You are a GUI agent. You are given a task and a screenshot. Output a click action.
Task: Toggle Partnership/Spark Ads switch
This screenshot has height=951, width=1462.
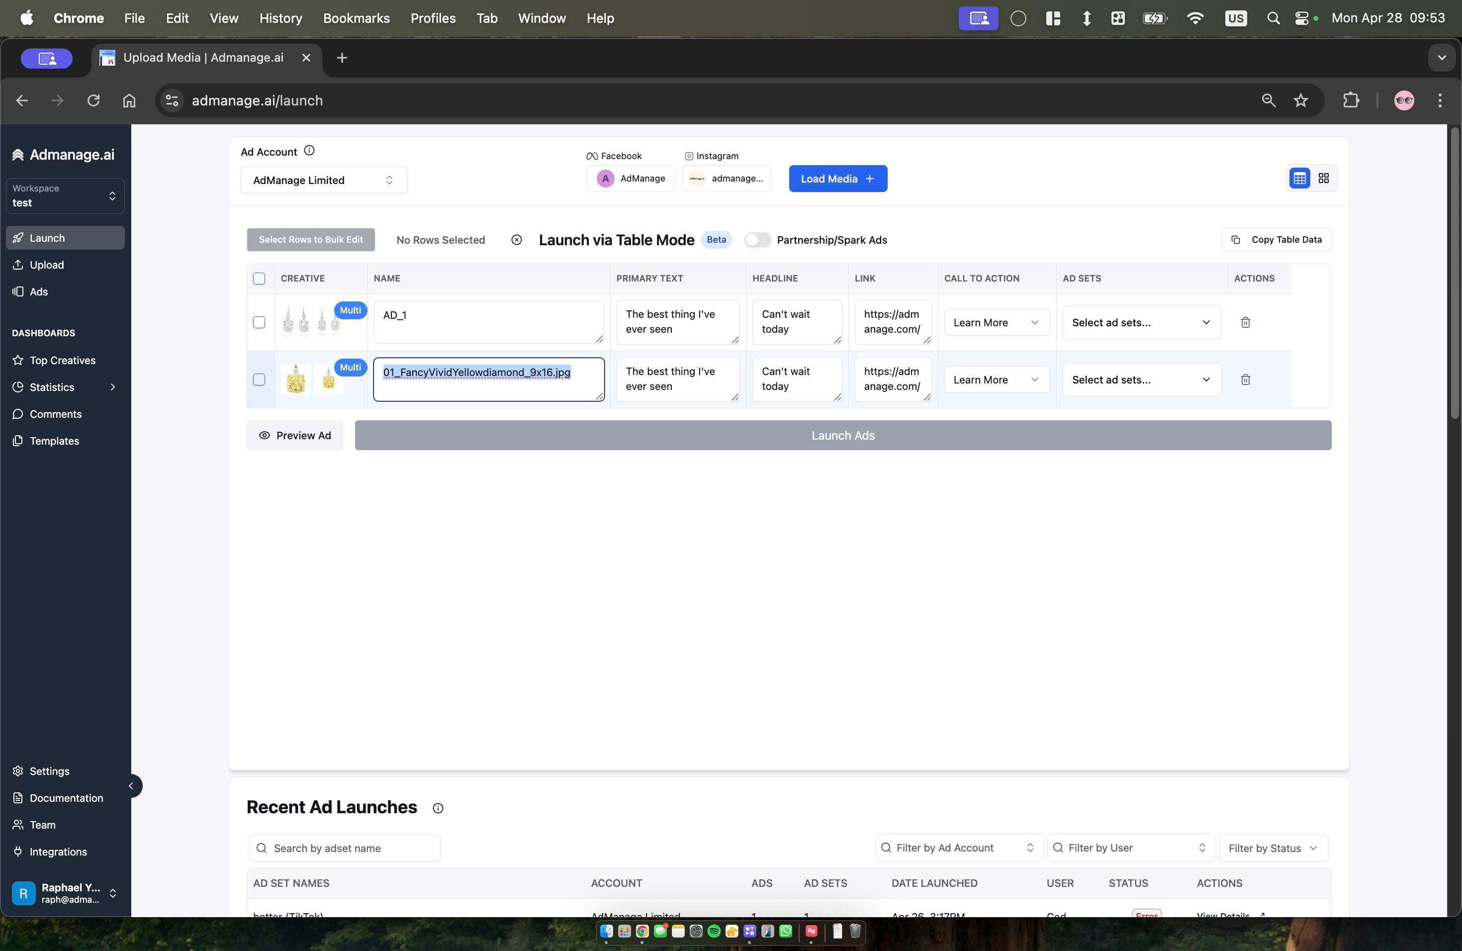[x=757, y=240]
